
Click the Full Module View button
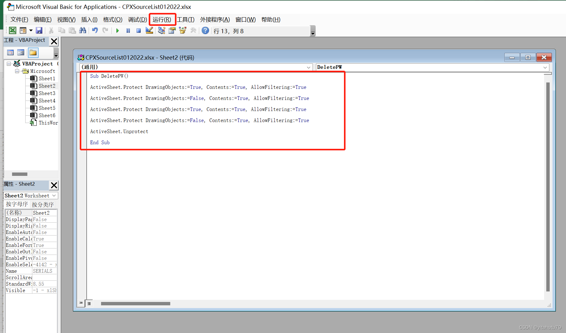tap(89, 303)
